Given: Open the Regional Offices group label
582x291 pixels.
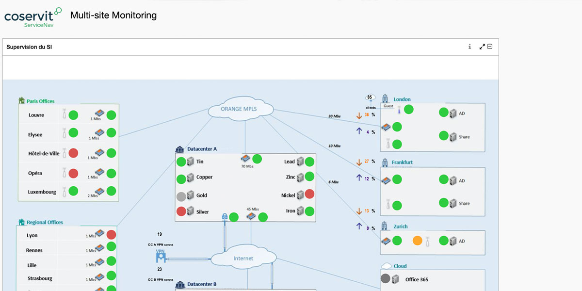Looking at the screenshot, I should [45, 222].
